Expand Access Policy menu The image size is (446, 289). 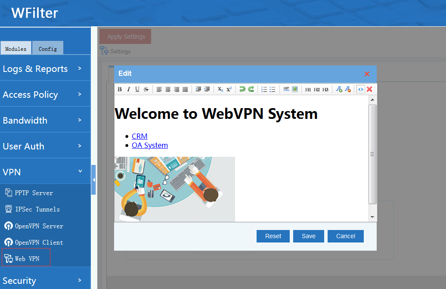(45, 94)
